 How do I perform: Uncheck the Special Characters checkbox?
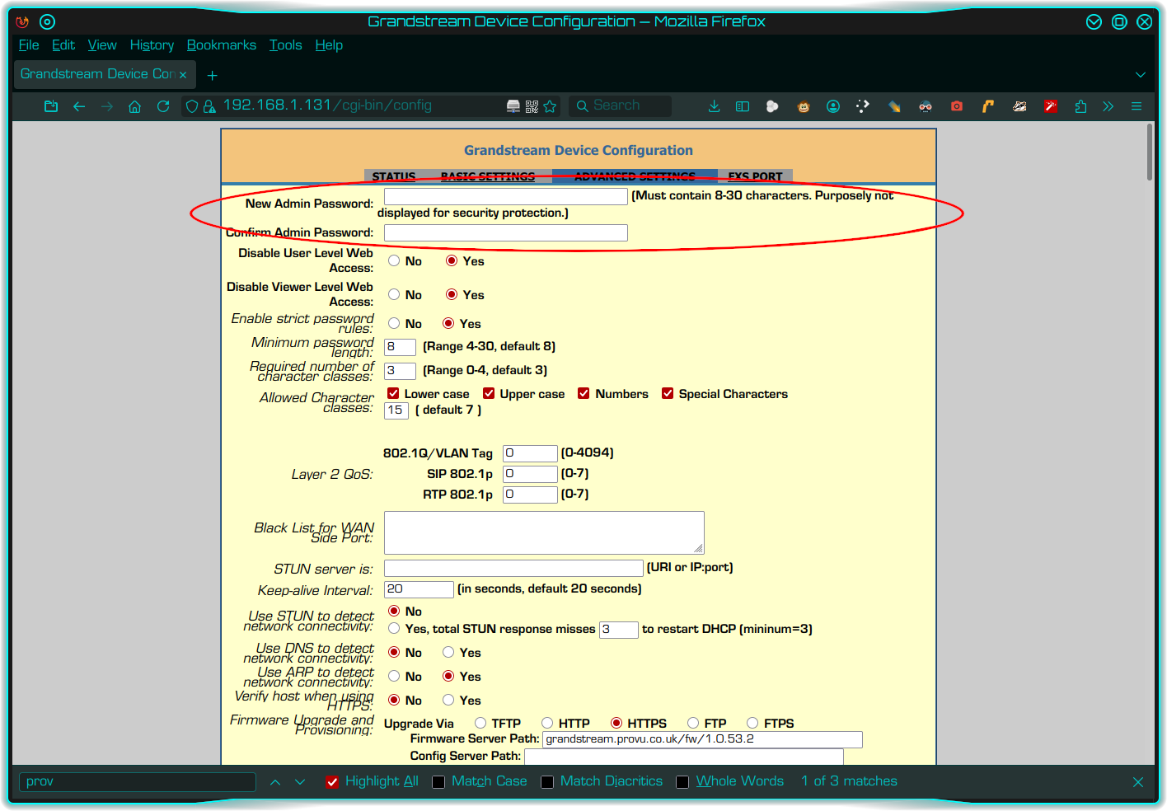click(668, 394)
